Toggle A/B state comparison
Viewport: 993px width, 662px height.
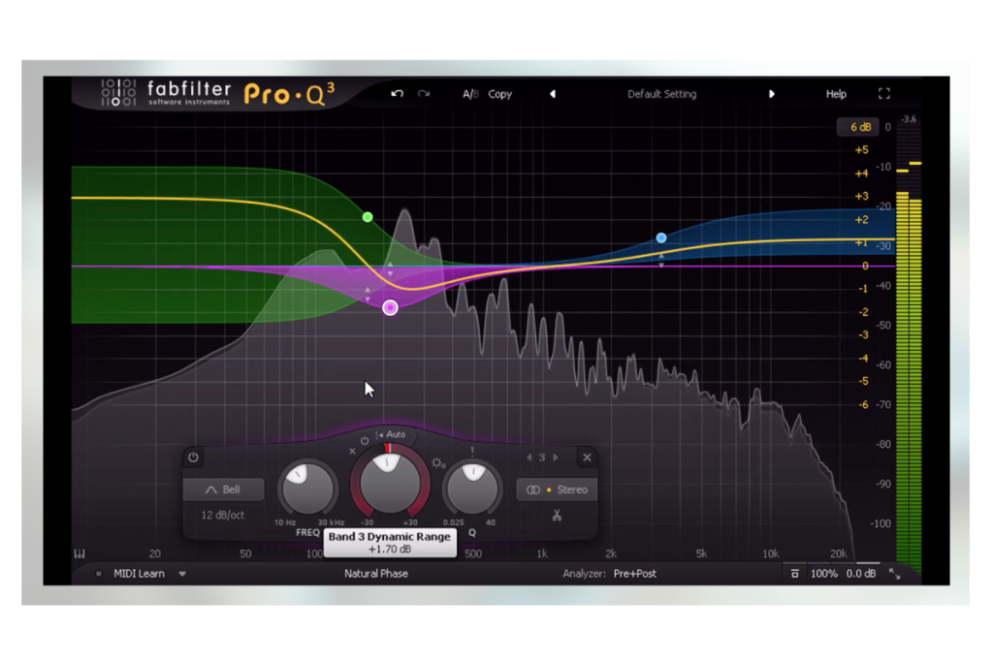coord(470,94)
